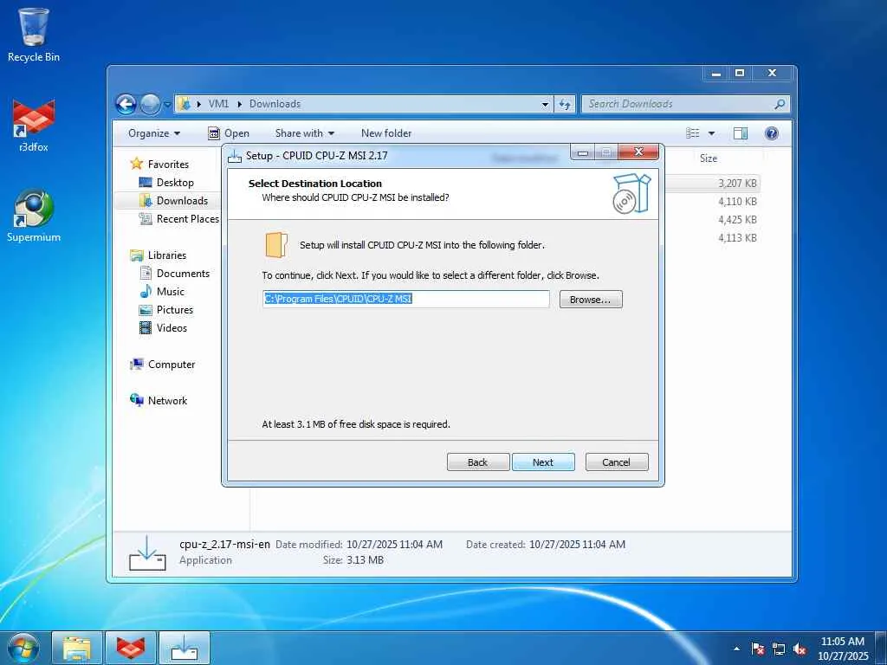Go back in the Explorer window
The height and width of the screenshot is (665, 887).
pos(126,104)
